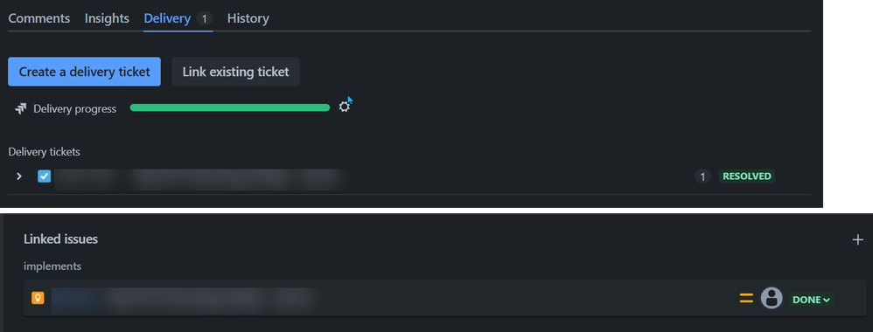Open the assignee avatar on linked issue
Screen dimensions: 873x332
(x=772, y=299)
